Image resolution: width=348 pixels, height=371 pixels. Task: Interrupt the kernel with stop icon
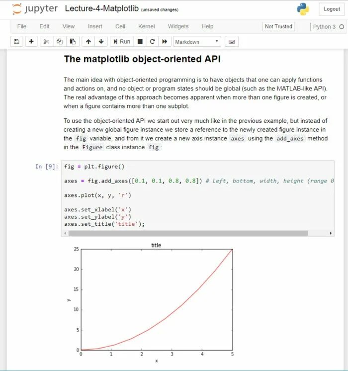point(140,42)
